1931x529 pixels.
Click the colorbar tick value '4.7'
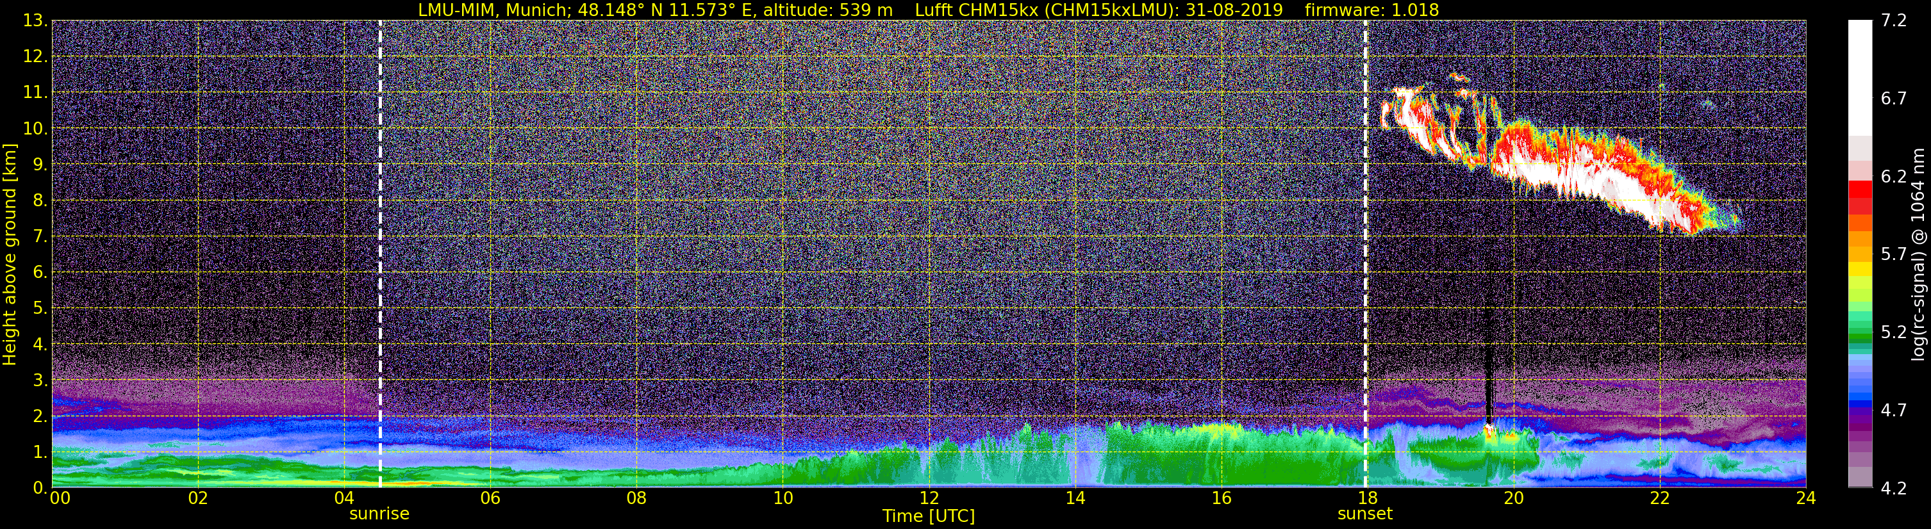(1894, 411)
